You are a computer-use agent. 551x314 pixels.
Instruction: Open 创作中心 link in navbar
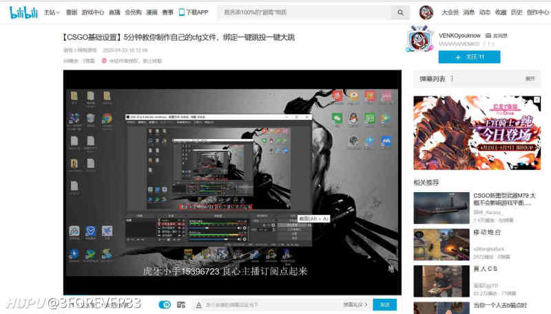538,12
